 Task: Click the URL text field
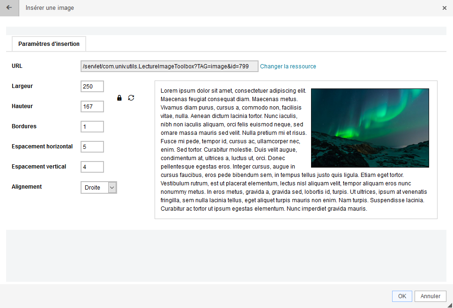coord(169,66)
